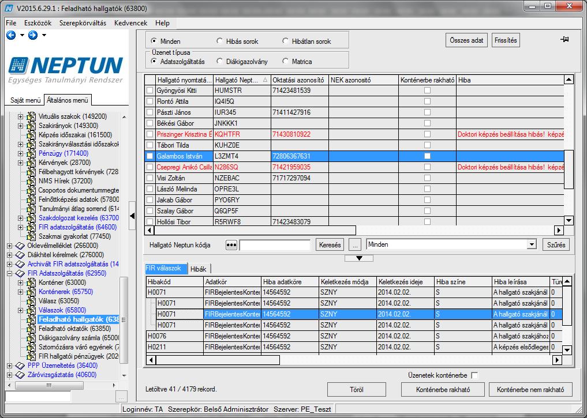Click the icon of Virtuális szakok (149200)
The height and width of the screenshot is (418, 587).
[x=31, y=116]
